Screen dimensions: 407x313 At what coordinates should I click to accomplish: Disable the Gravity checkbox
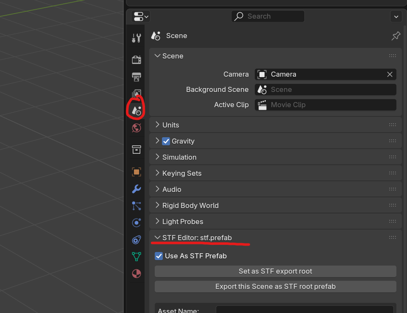[166, 141]
